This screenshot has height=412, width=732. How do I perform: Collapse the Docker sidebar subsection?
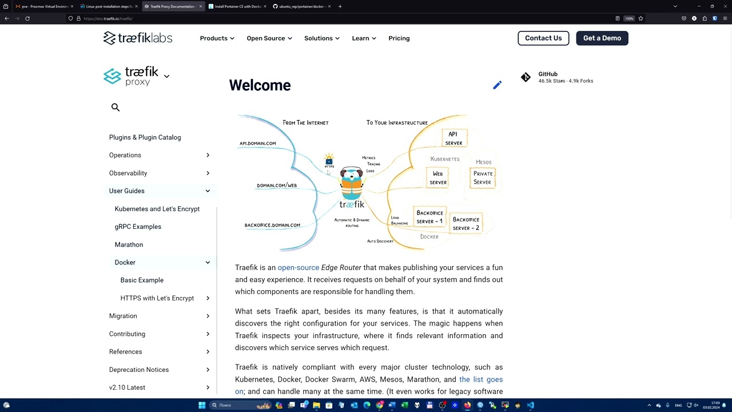208,263
